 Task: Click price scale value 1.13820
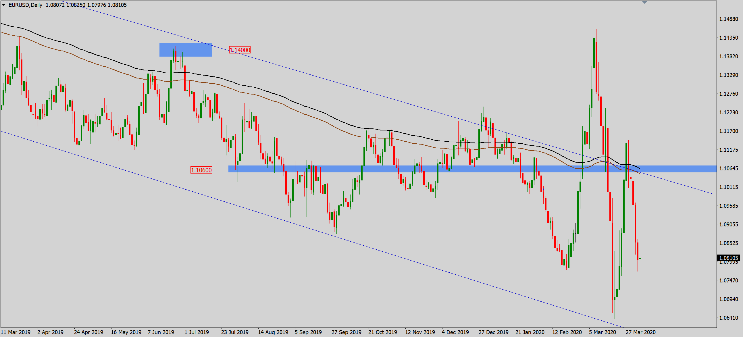coord(729,56)
